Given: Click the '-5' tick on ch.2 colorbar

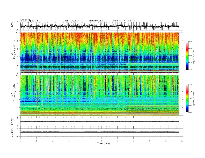Looking at the screenshot, I should pyautogui.click(x=191, y=98).
